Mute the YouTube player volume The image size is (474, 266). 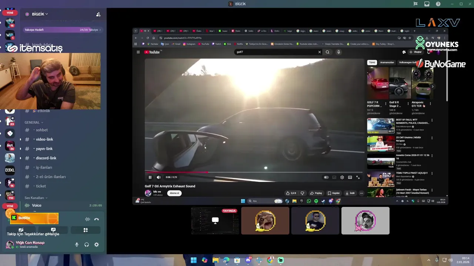coord(158,177)
